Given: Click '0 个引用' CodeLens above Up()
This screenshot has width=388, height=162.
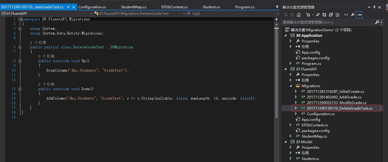Looking at the screenshot, I should tap(46, 56).
